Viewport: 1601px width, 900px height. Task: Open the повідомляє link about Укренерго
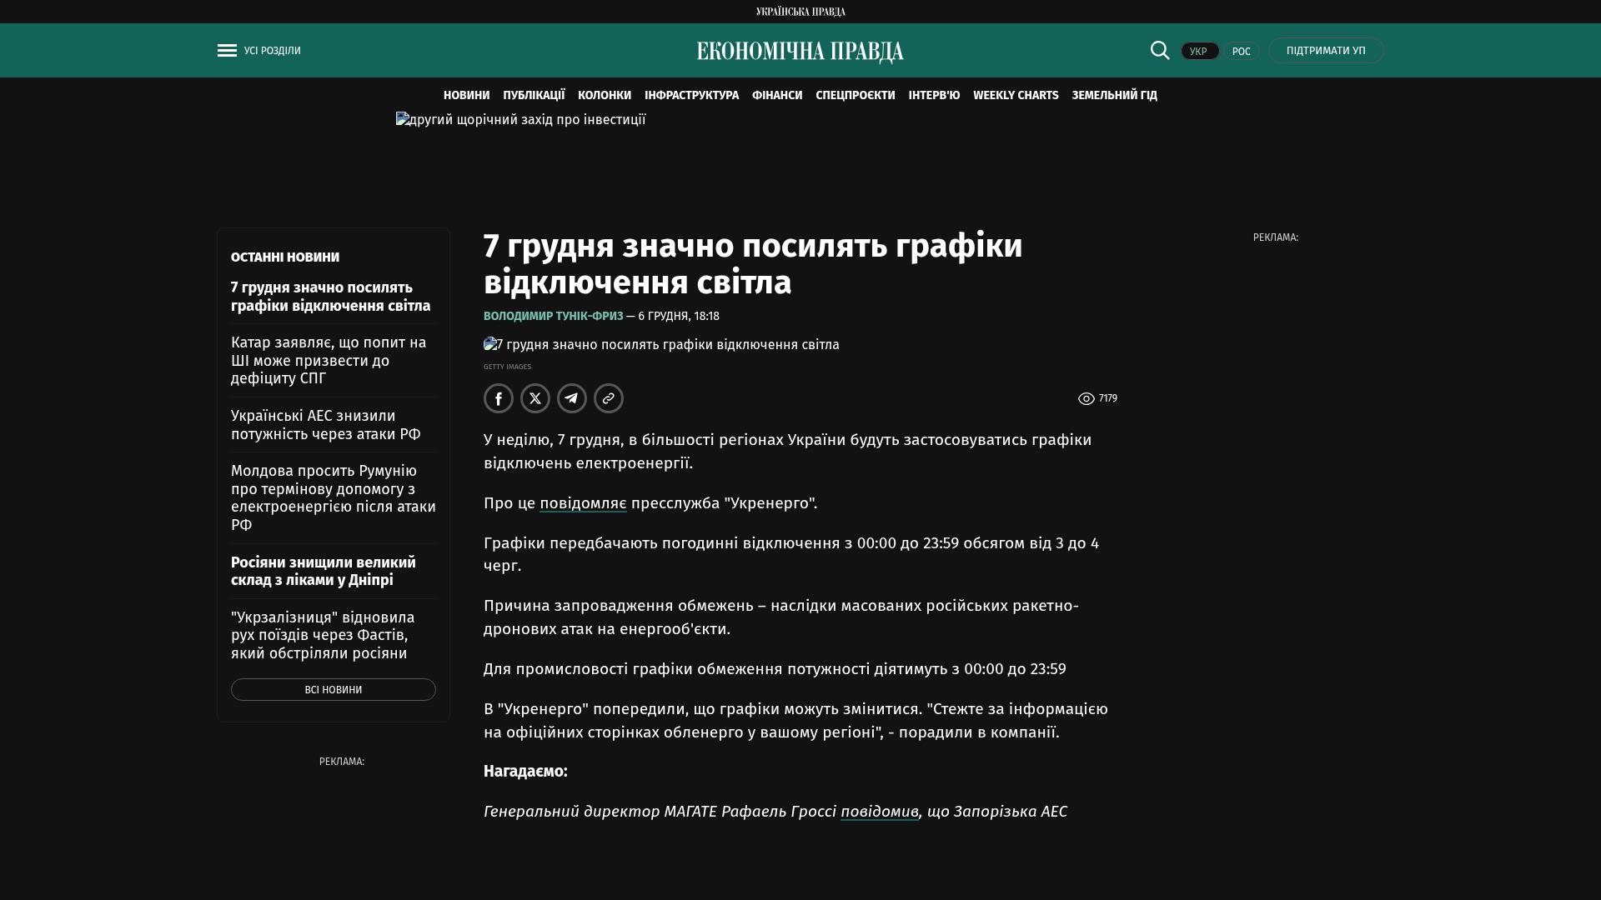tap(582, 503)
